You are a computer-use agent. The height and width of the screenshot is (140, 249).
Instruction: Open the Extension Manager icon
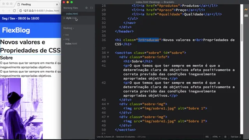[246, 16]
